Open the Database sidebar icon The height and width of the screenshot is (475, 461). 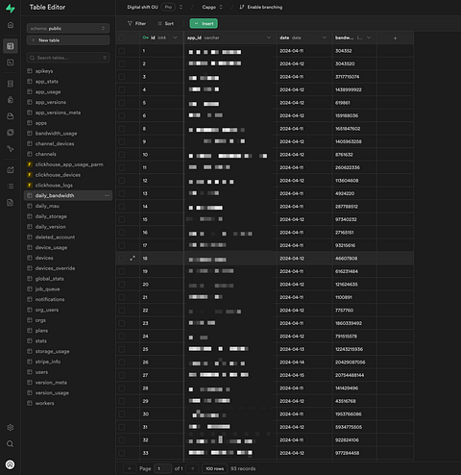pyautogui.click(x=11, y=84)
